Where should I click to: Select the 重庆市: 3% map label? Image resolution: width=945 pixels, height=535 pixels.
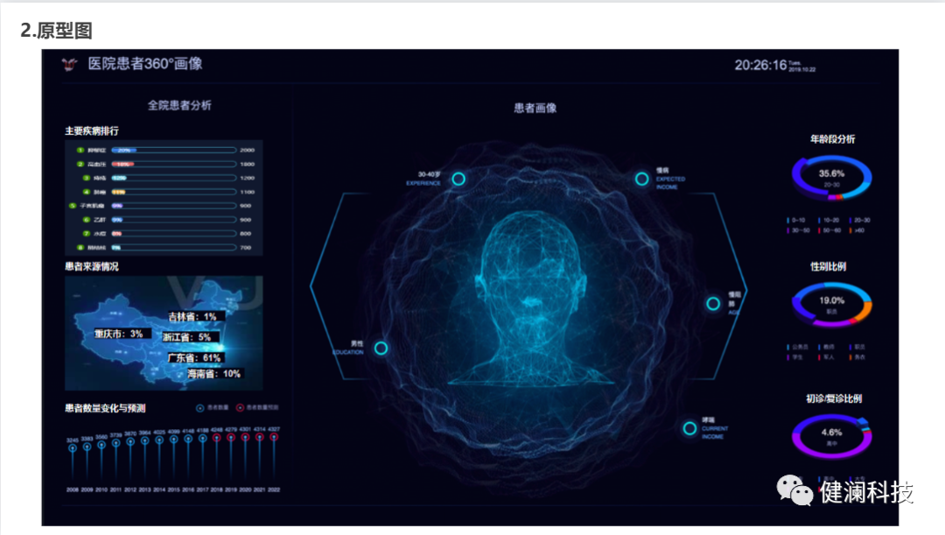coord(119,334)
